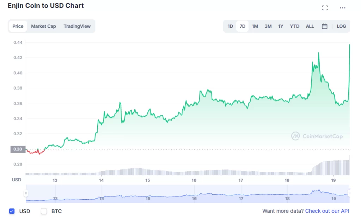The height and width of the screenshot is (218, 361).
Task: Select the YTD time range
Action: pos(294,26)
